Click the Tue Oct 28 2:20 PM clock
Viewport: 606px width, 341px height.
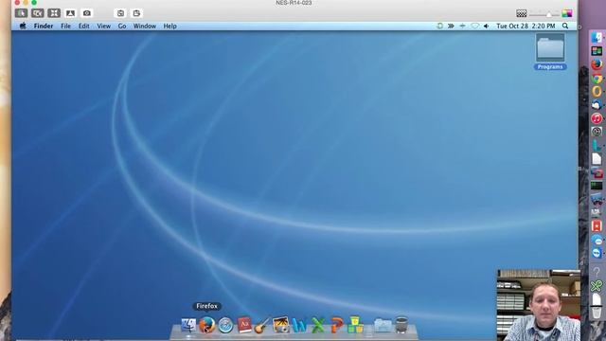[526, 26]
